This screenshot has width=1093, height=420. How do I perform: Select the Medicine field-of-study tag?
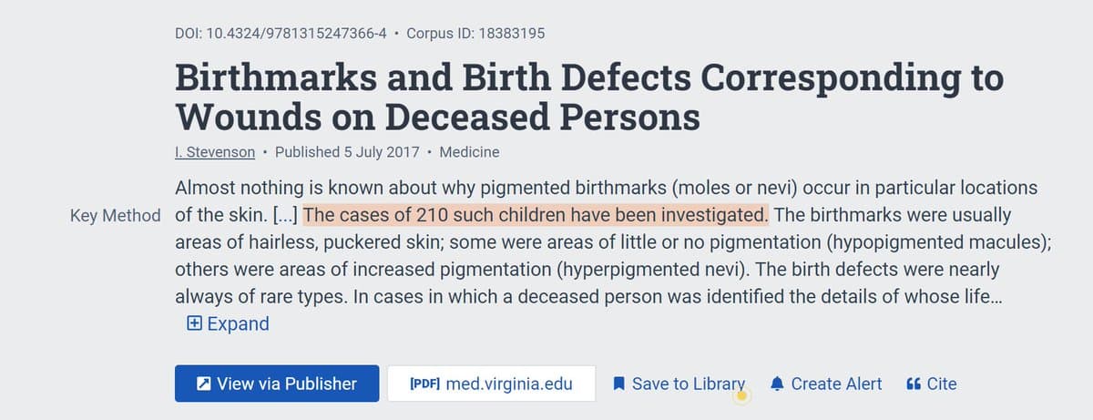pos(469,152)
